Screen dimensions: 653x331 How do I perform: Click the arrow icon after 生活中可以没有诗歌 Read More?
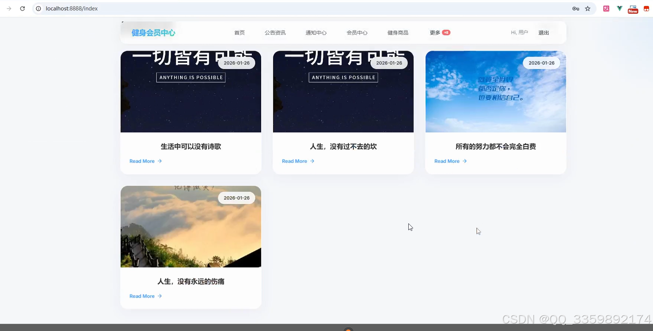pyautogui.click(x=160, y=161)
